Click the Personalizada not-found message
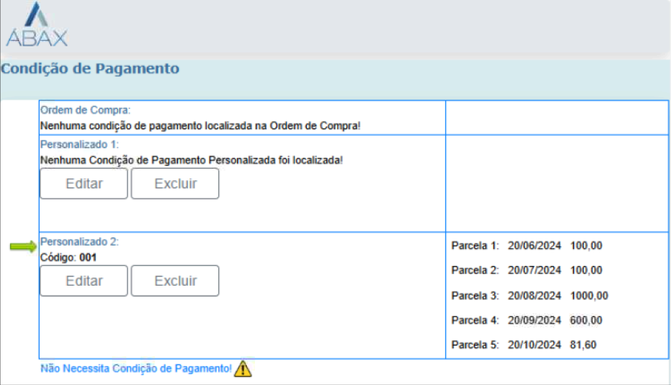The image size is (671, 385). 192,160
